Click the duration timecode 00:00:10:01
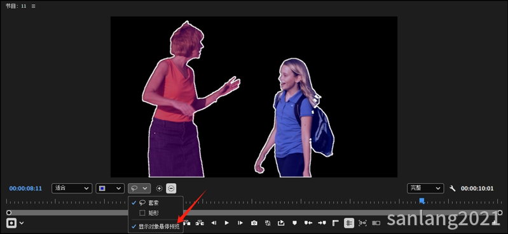 point(477,188)
